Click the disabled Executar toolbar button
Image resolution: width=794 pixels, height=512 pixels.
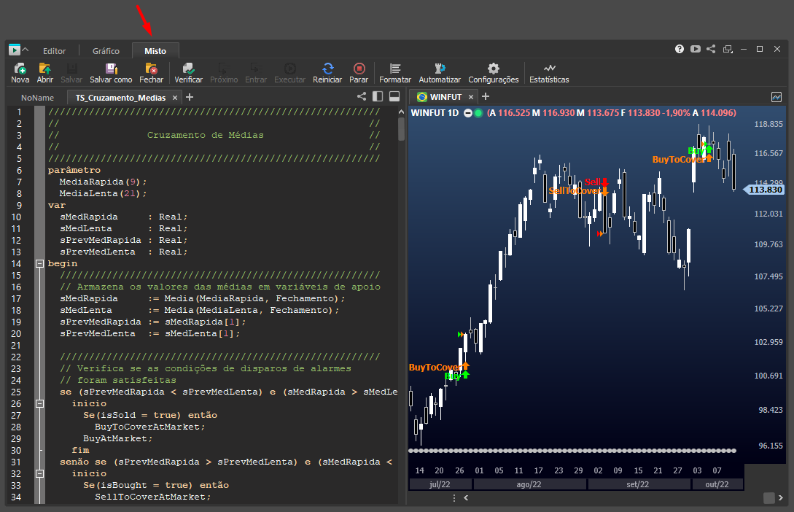pyautogui.click(x=289, y=73)
